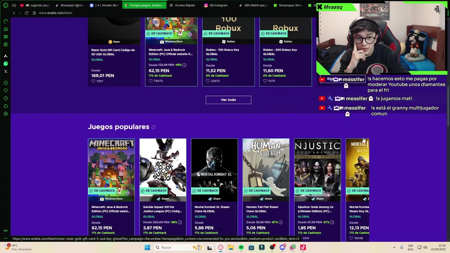Open extensions cube icon in the sidebar
This screenshot has width=450, height=253.
(6, 106)
